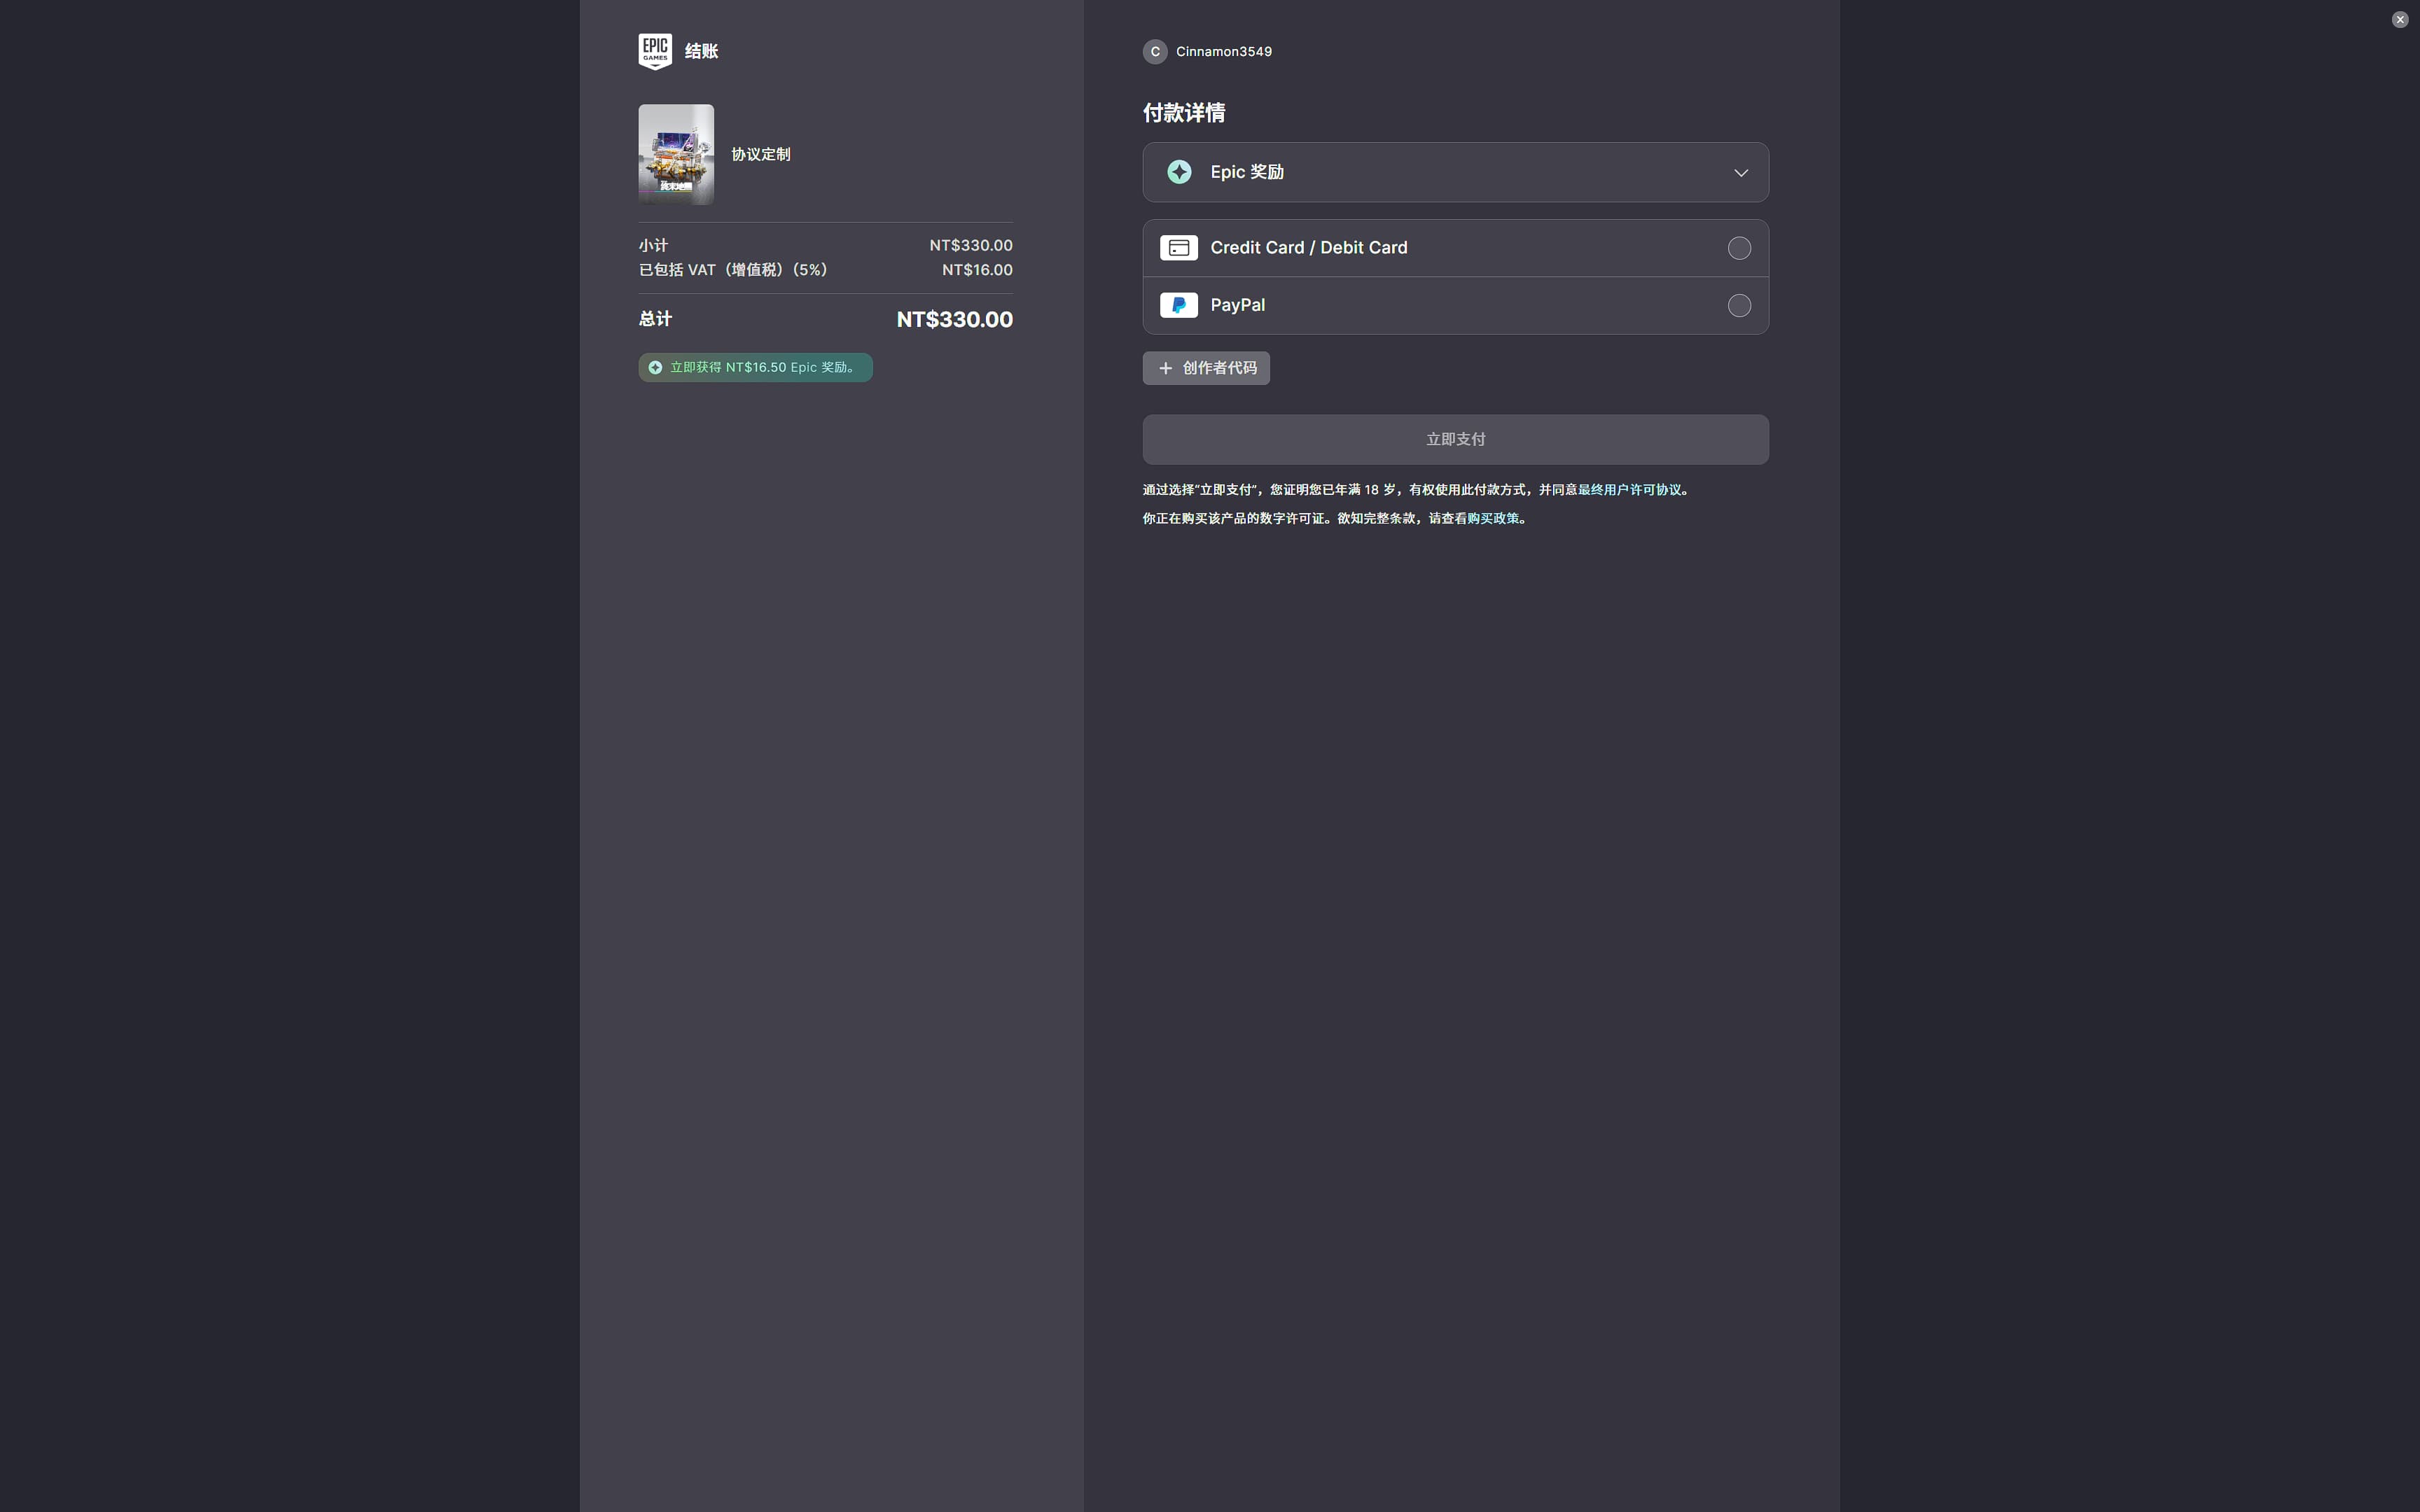Click the 协议定制 product title
Screen dimensions: 2420x1512
pos(760,154)
